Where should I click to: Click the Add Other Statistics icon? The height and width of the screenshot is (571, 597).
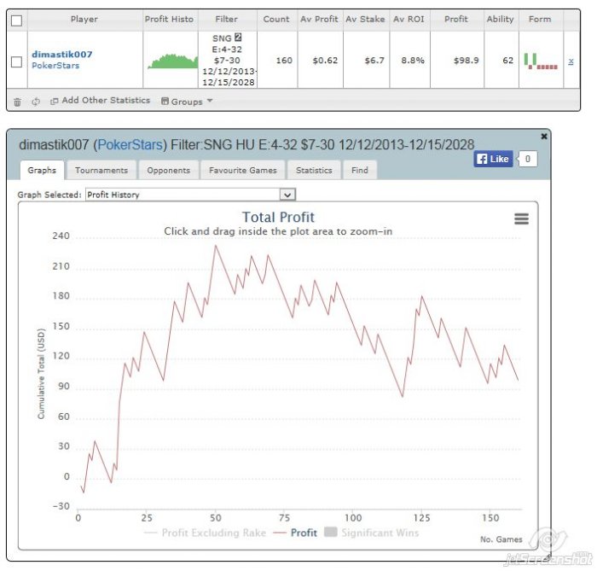54,101
